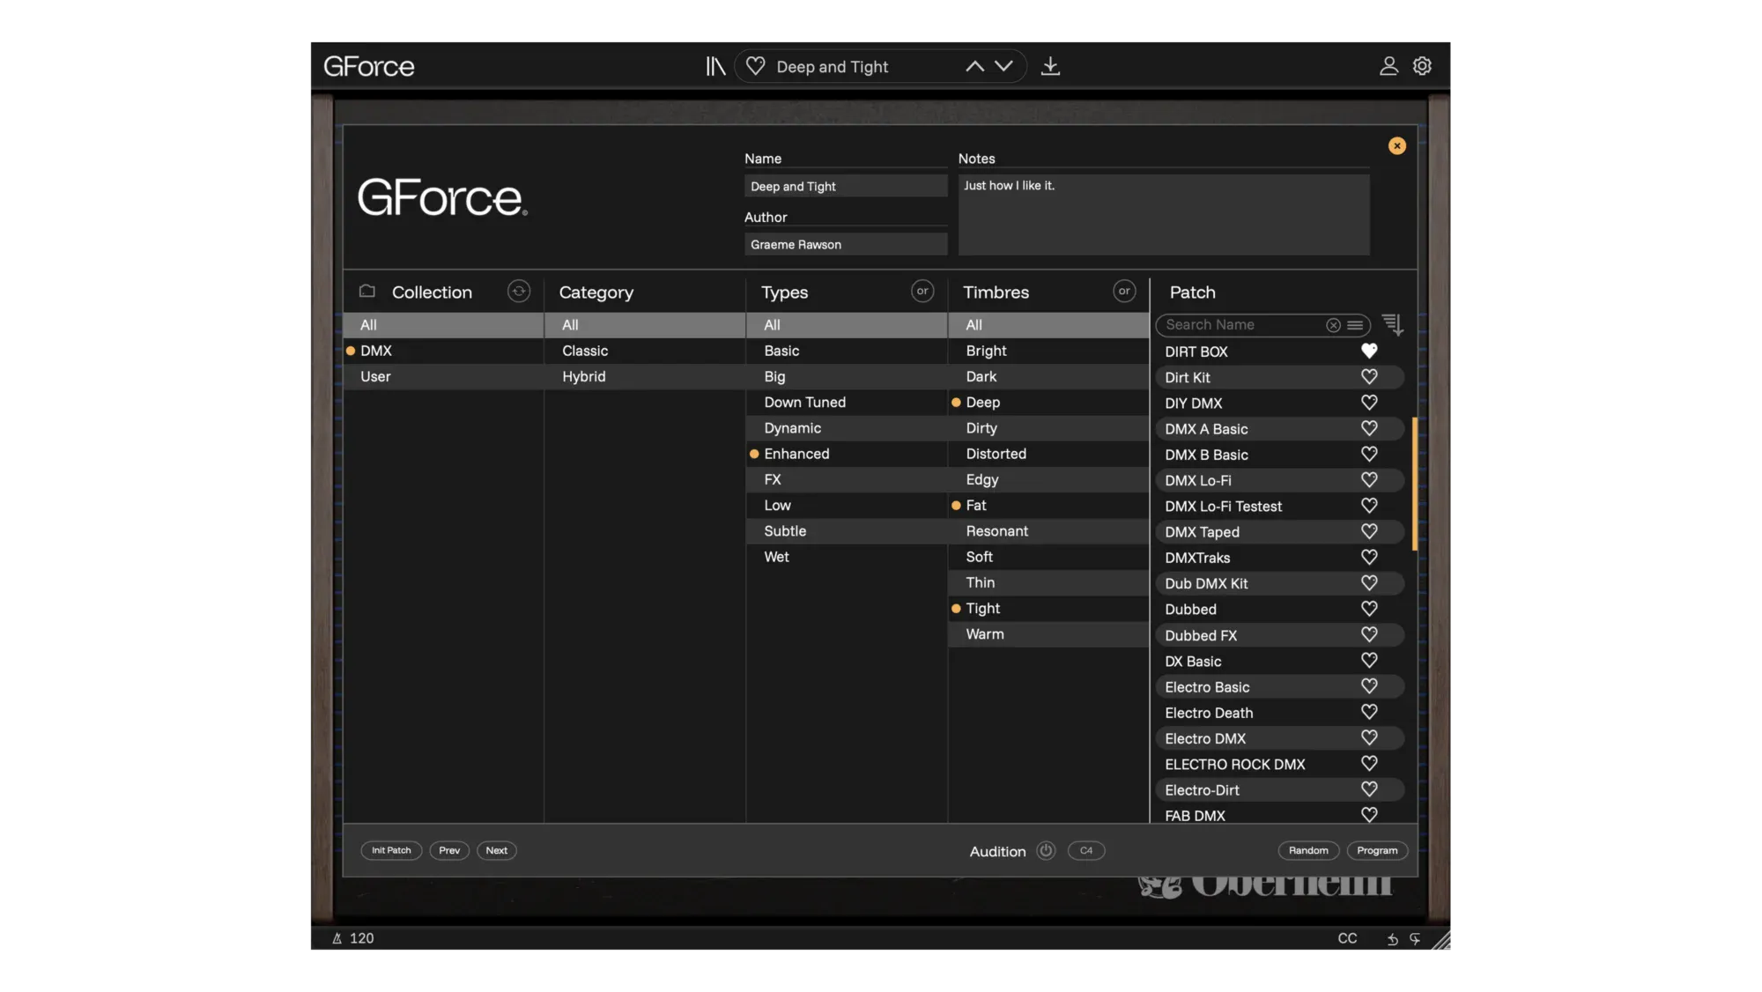Toggle the Timbres and/or filter mode
This screenshot has width=1762, height=992.
pyautogui.click(x=1124, y=291)
